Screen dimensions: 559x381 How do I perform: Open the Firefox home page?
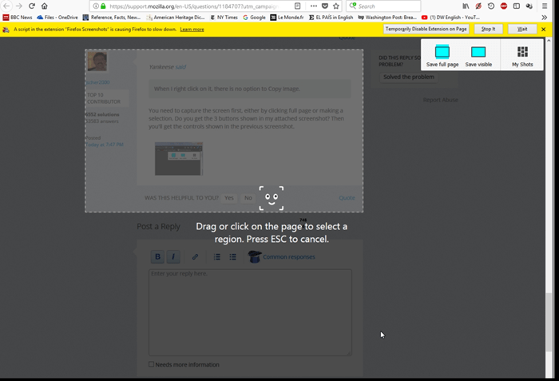[x=44, y=6]
